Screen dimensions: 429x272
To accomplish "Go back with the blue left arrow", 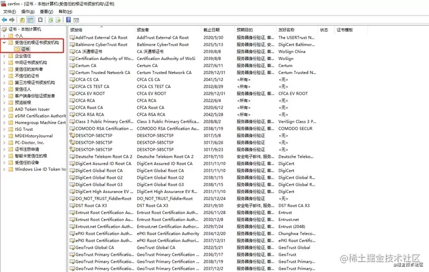I will click(4, 20).
